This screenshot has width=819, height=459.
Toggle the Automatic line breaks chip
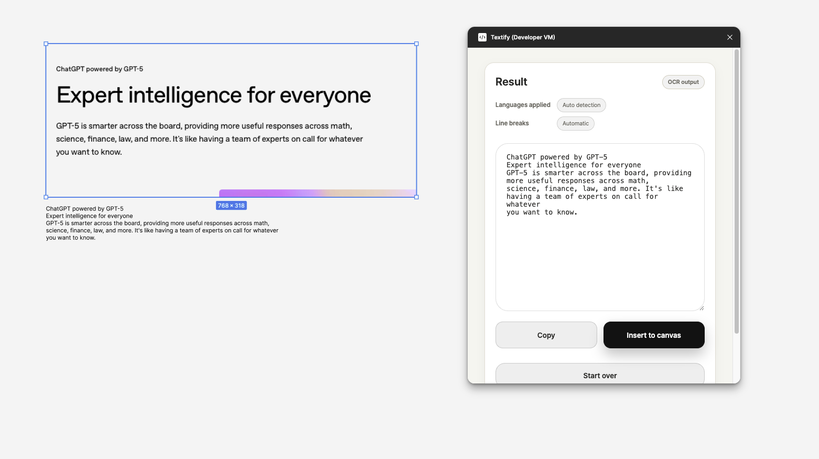575,123
